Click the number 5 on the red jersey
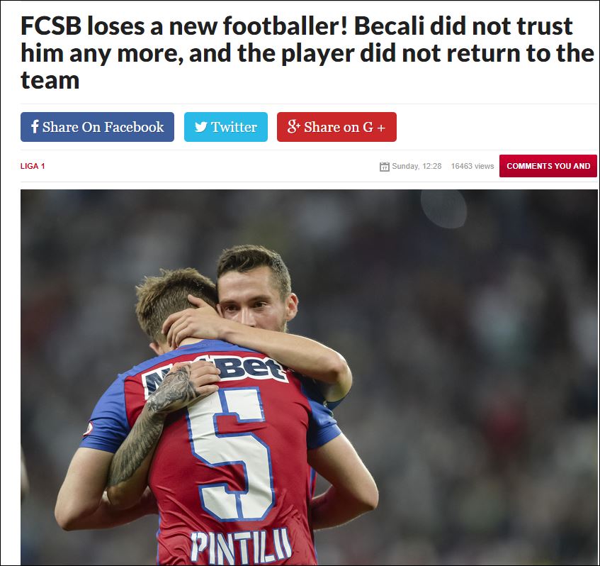Screen dimensions: 600x566 pos(231,454)
